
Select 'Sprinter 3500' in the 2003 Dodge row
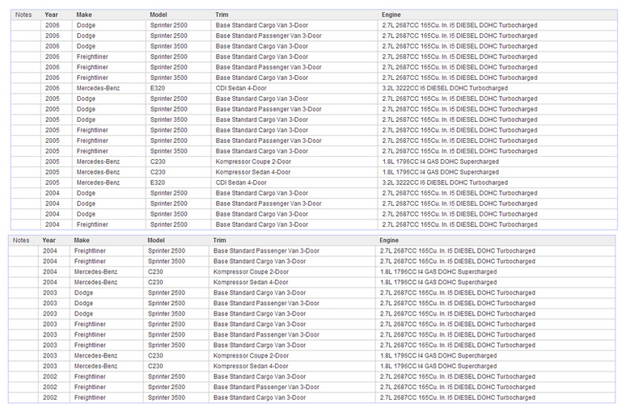click(x=166, y=314)
